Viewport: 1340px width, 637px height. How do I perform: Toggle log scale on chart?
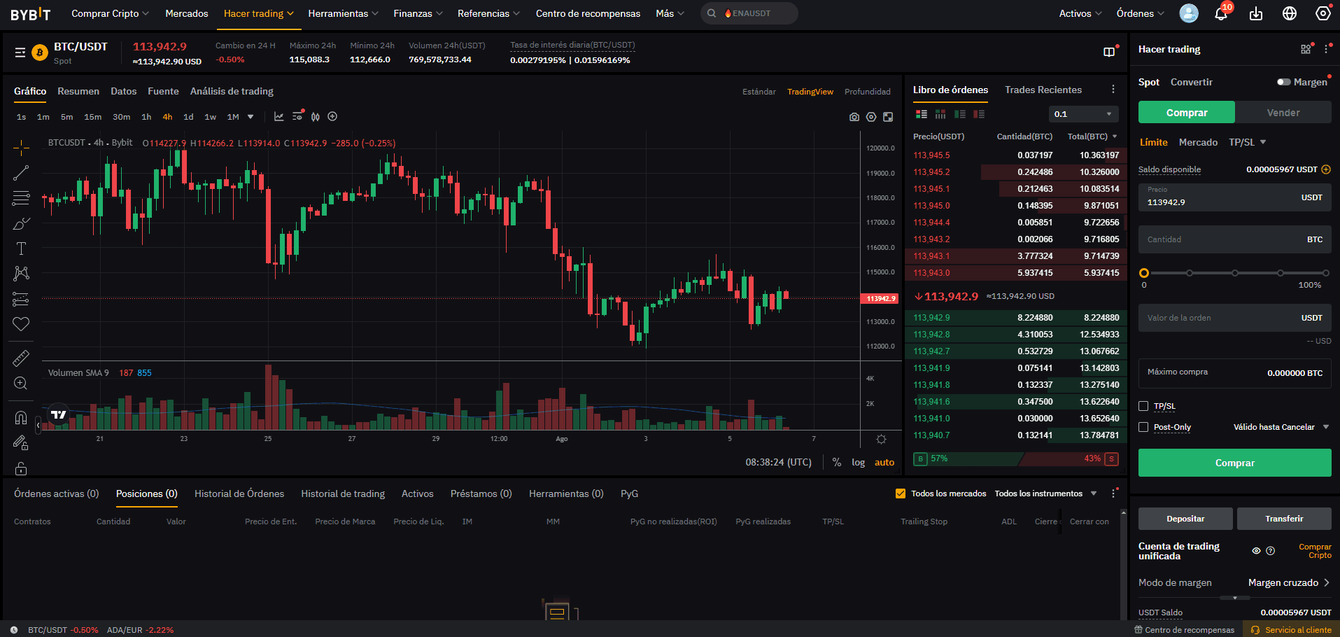point(858,462)
